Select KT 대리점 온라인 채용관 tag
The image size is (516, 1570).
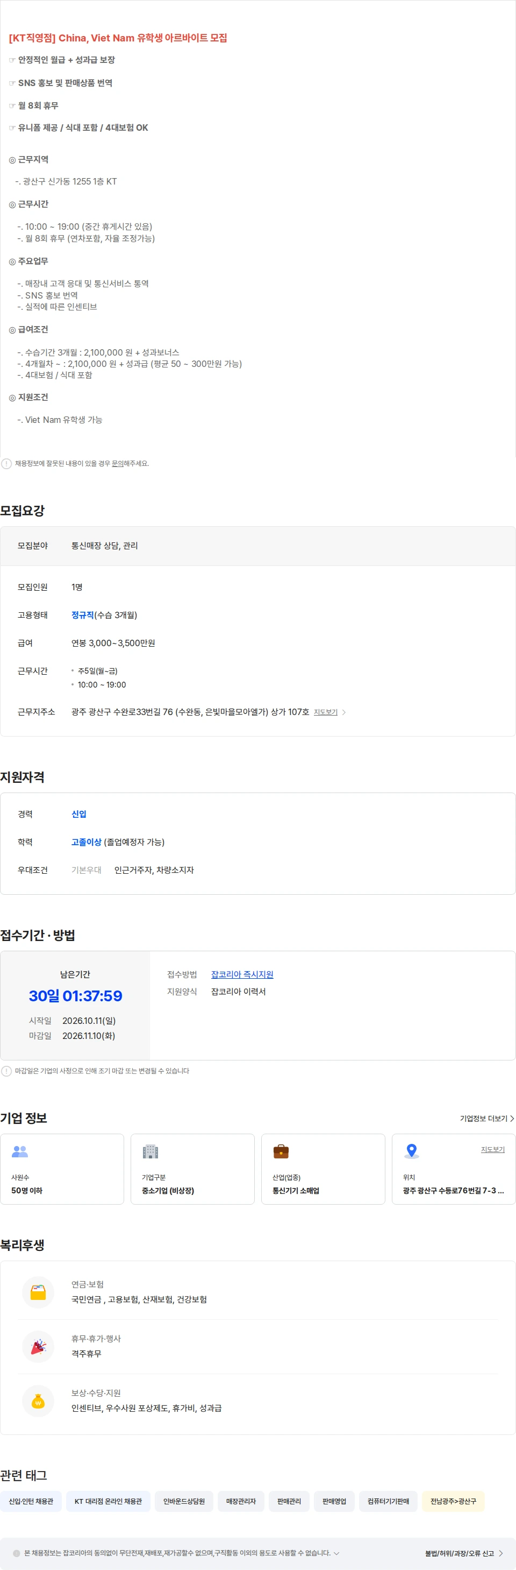pyautogui.click(x=108, y=1501)
